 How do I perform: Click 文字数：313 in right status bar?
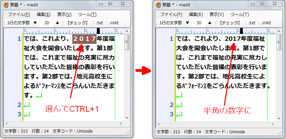[x=168, y=132]
